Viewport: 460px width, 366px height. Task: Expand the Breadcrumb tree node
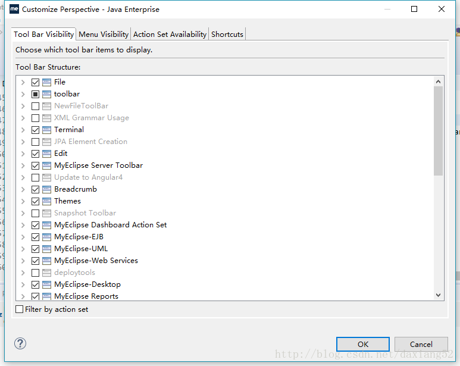coord(23,189)
